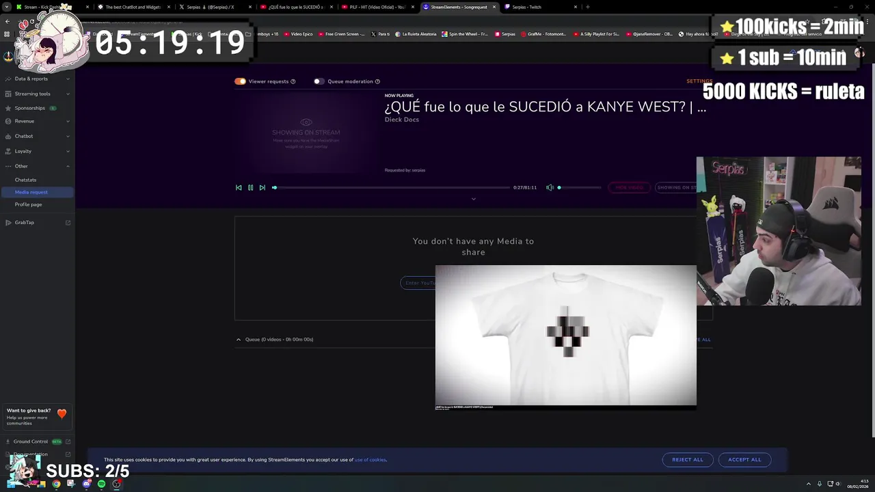Image resolution: width=875 pixels, height=492 pixels.
Task: Switch to The best ChatBot and Widgets tab
Action: (133, 7)
